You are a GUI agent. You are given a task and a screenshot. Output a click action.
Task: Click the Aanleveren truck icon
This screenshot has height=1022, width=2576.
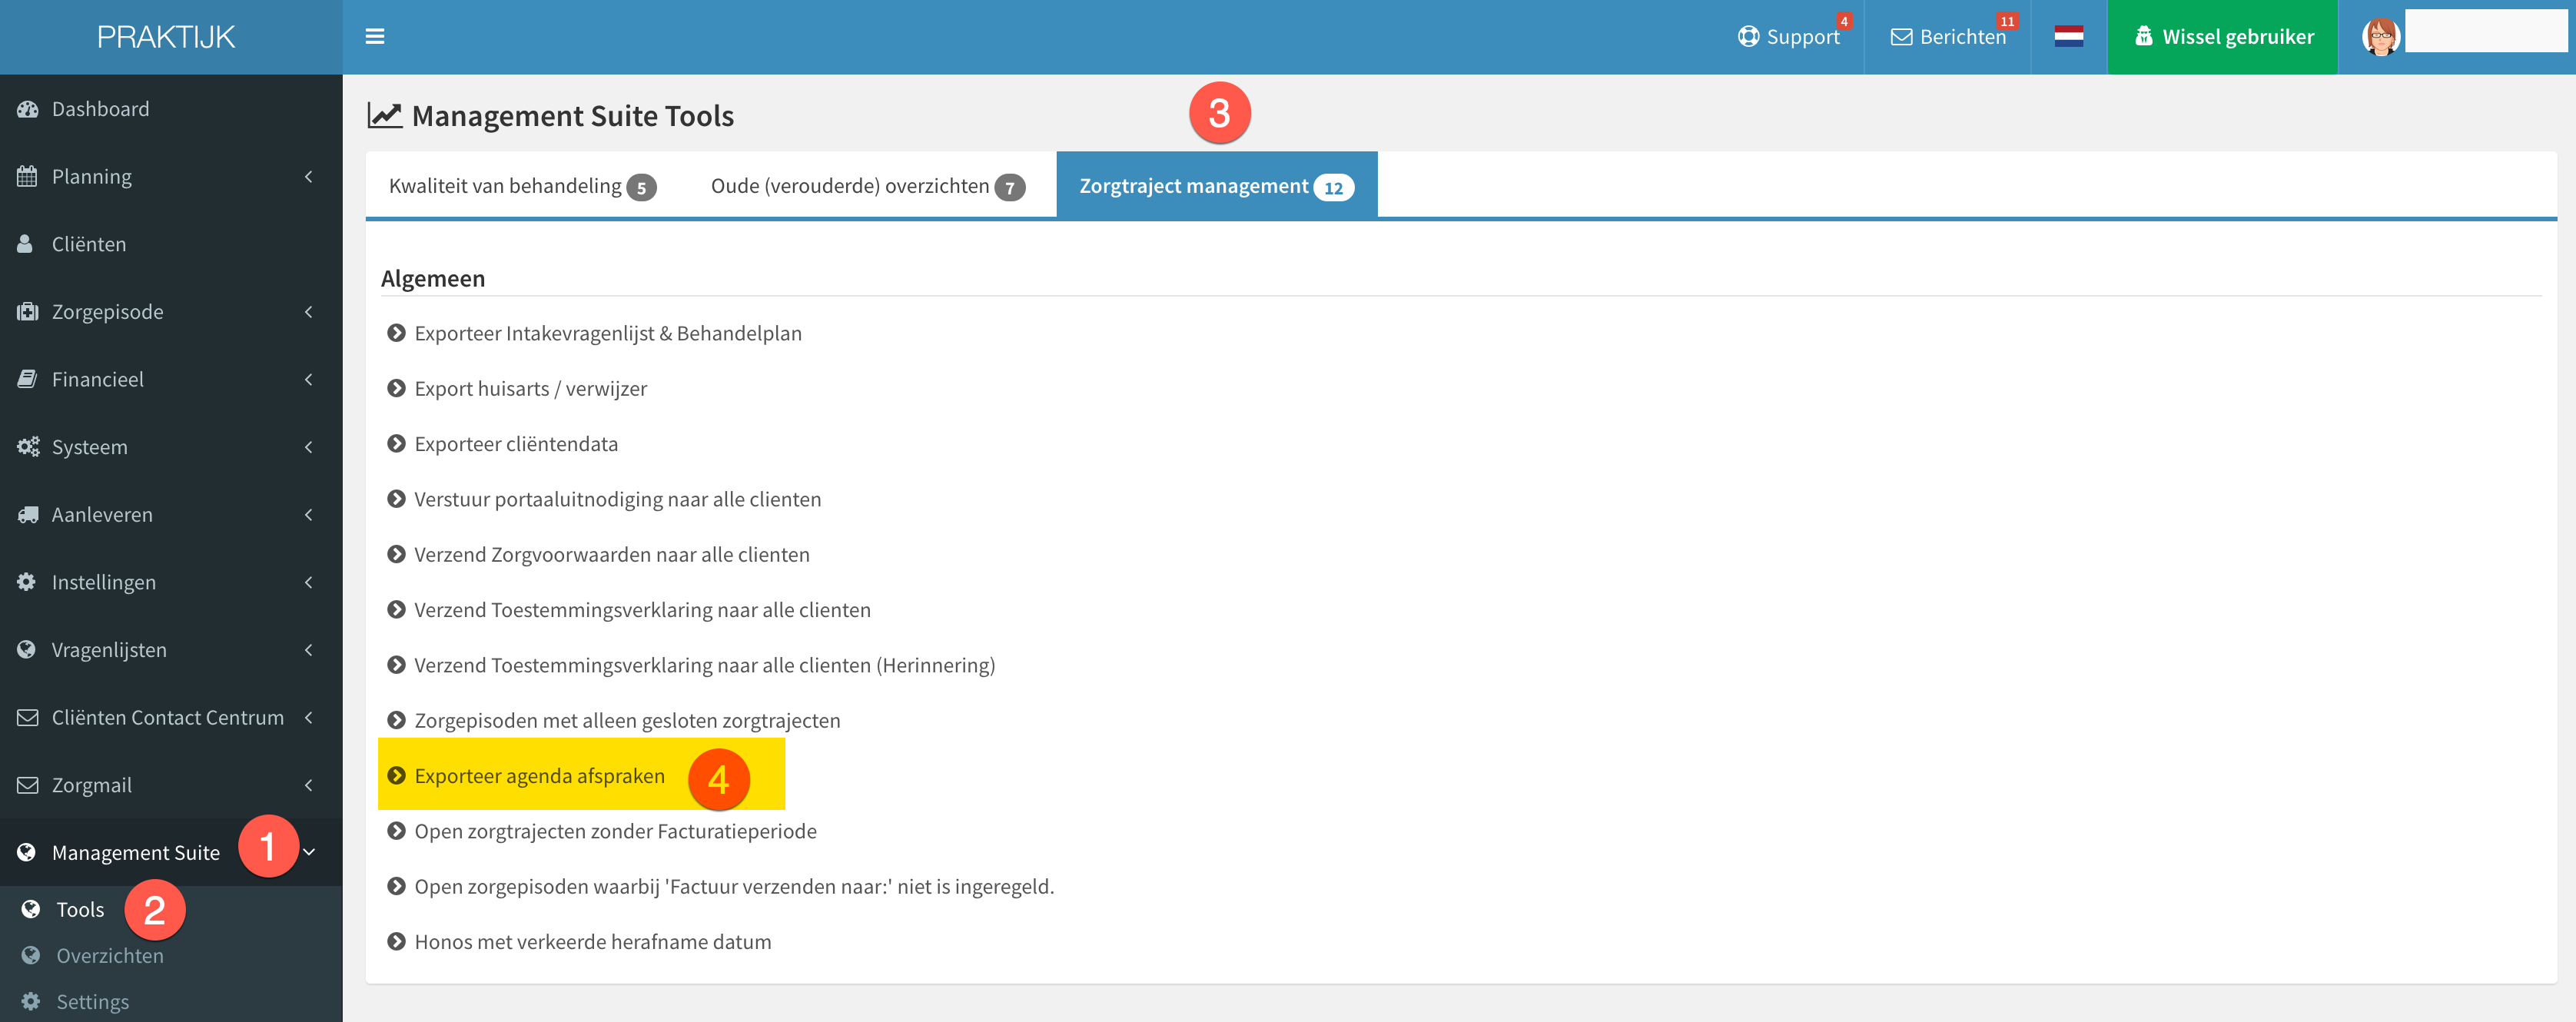click(x=27, y=514)
